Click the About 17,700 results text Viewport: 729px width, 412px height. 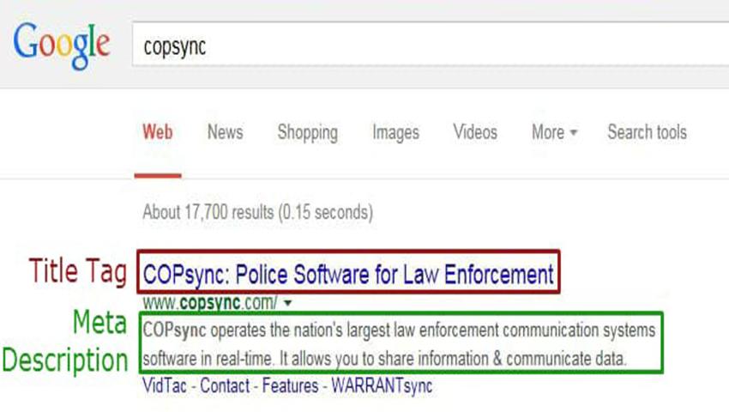point(257,213)
